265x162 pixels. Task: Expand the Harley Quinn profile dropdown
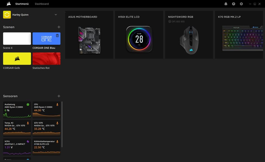point(56,15)
